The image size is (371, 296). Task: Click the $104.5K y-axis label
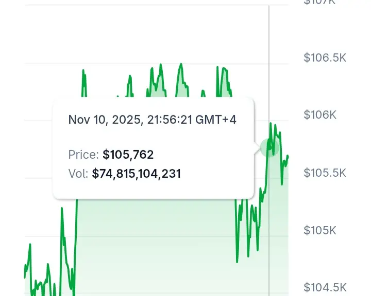point(325,287)
